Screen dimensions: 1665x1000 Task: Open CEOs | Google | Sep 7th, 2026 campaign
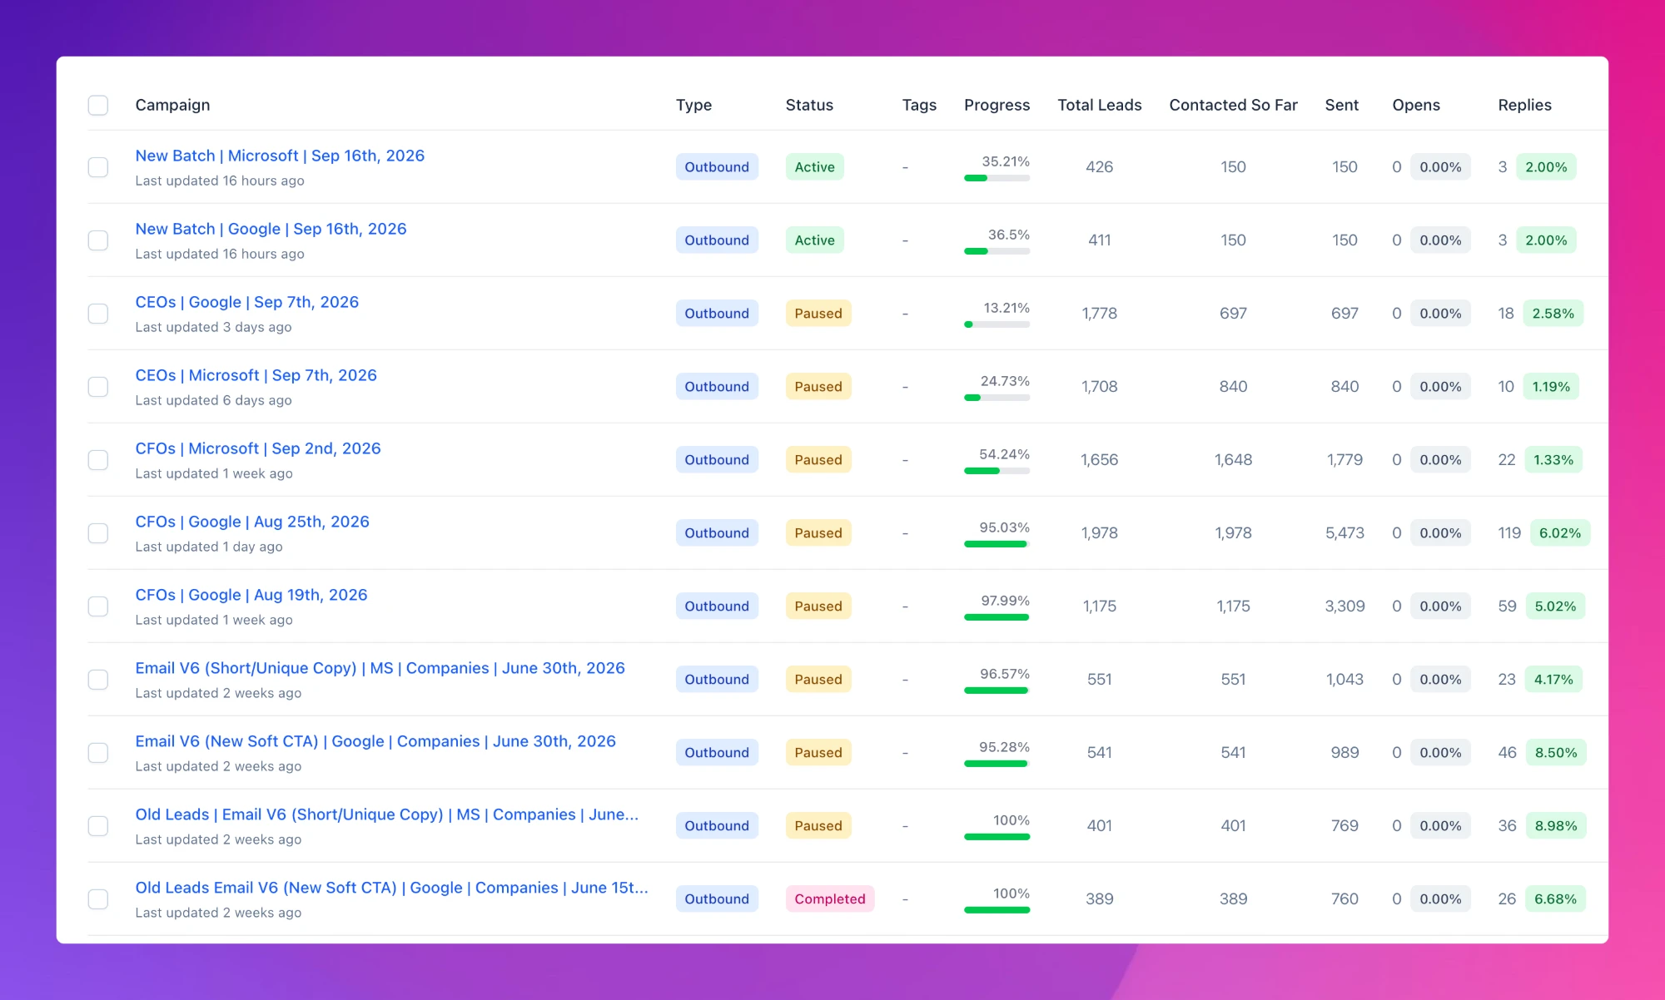click(x=247, y=302)
